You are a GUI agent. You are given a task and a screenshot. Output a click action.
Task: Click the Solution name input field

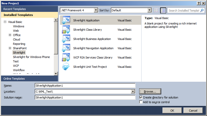pyautogui.click(x=85, y=97)
